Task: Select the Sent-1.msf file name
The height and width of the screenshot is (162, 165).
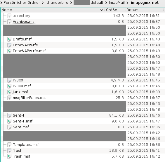Action: coord(22,121)
